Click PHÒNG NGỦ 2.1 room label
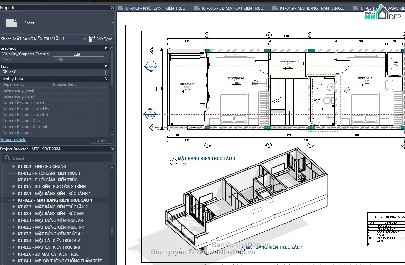 [236, 78]
